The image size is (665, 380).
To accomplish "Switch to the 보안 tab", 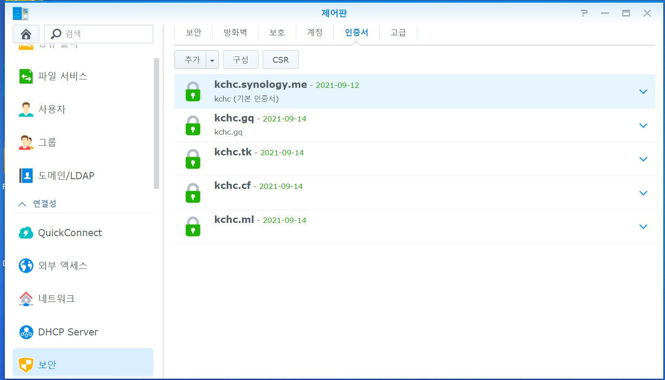I will [x=193, y=33].
